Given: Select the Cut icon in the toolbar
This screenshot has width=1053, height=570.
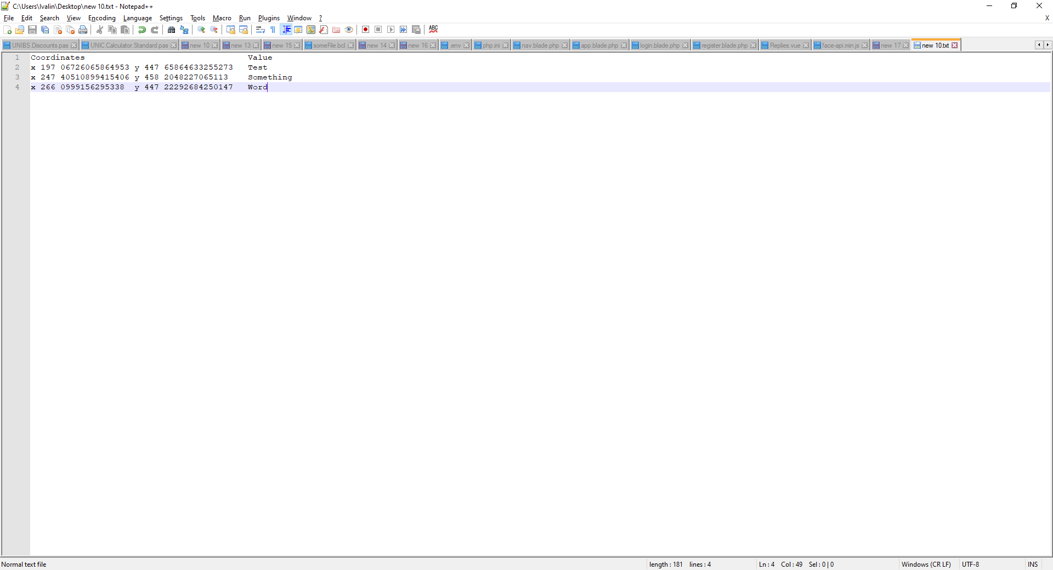Looking at the screenshot, I should [99, 30].
